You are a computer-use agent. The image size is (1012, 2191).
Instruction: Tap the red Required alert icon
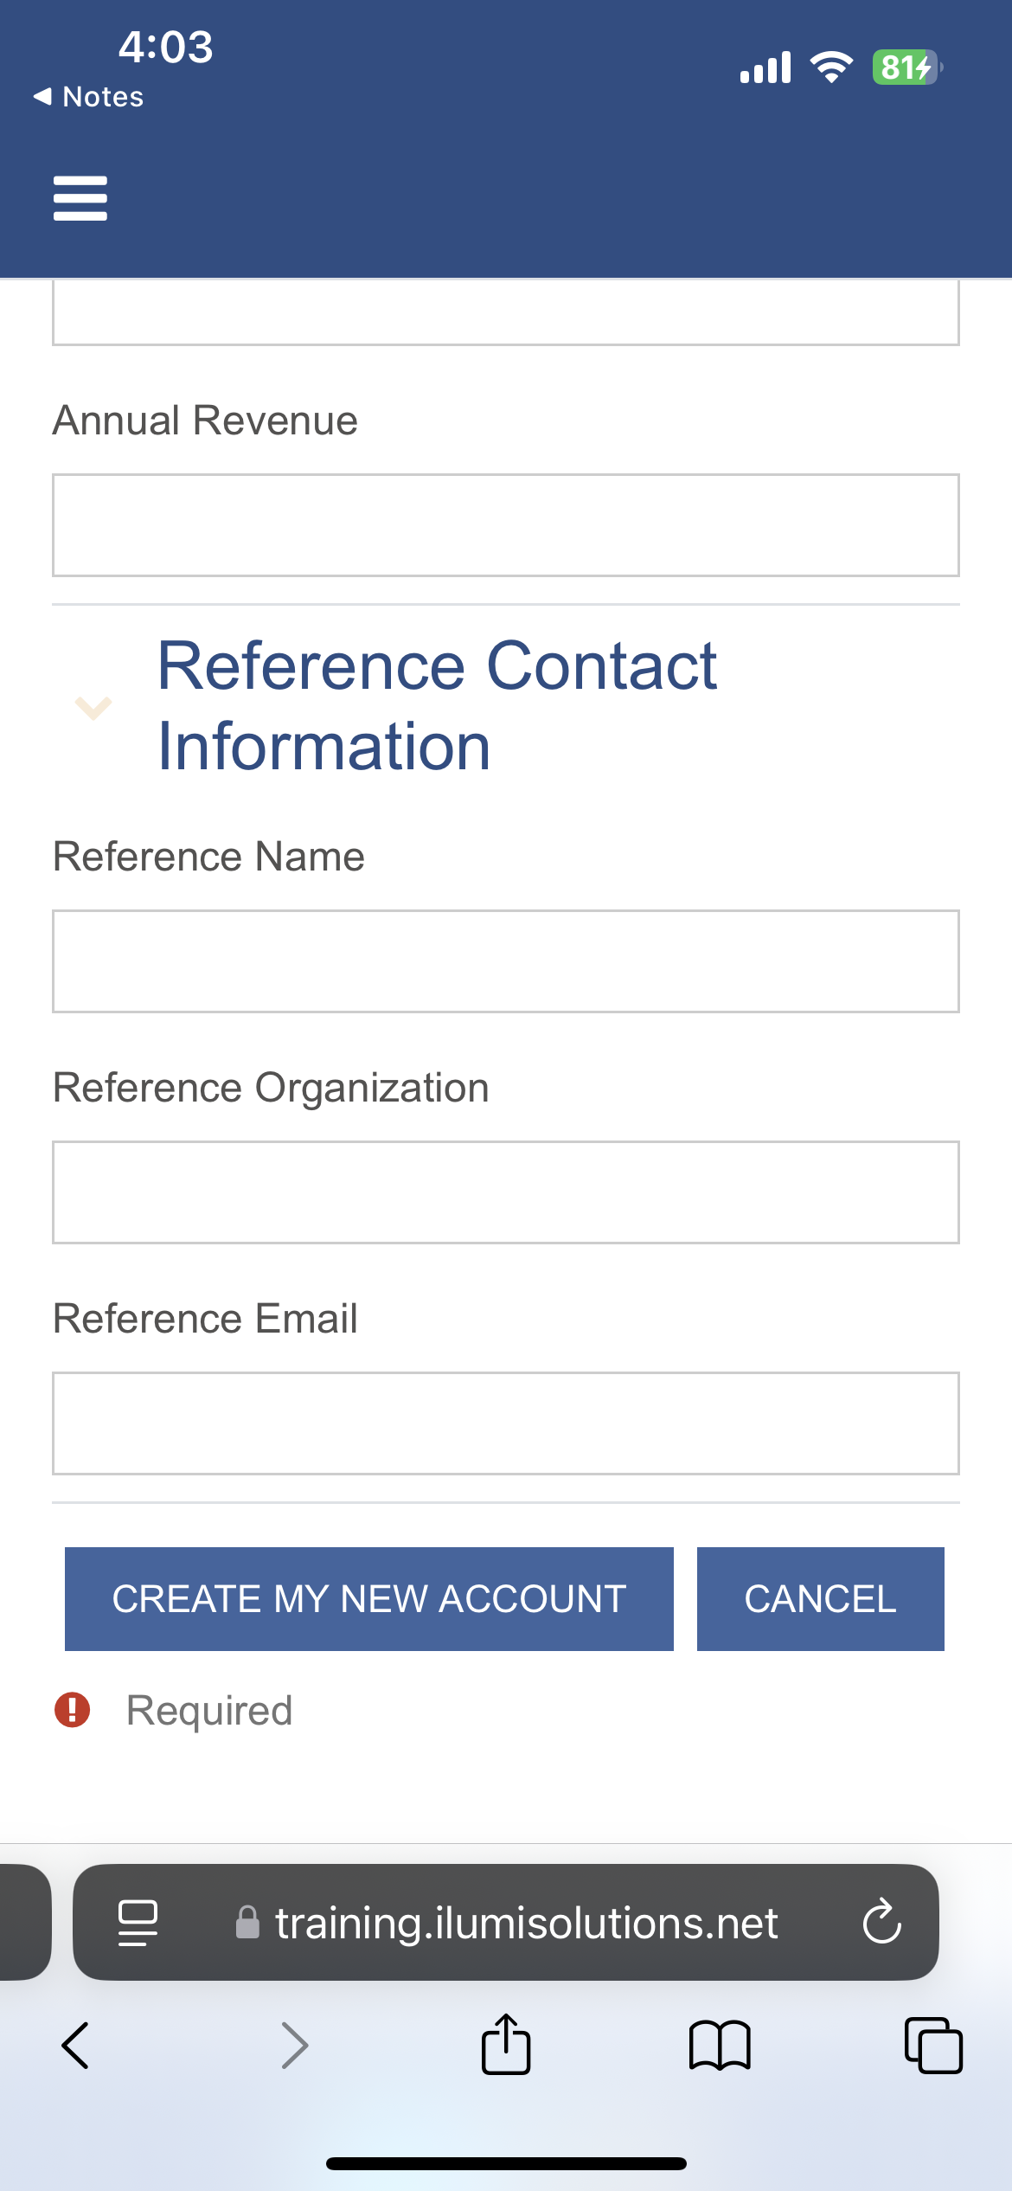click(x=73, y=1710)
